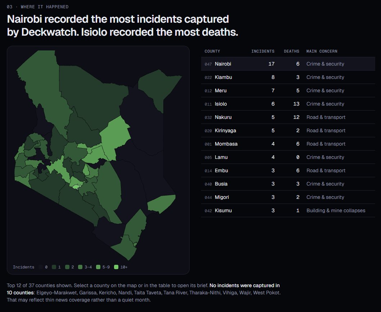Click the Nakuru table row

click(x=288, y=117)
